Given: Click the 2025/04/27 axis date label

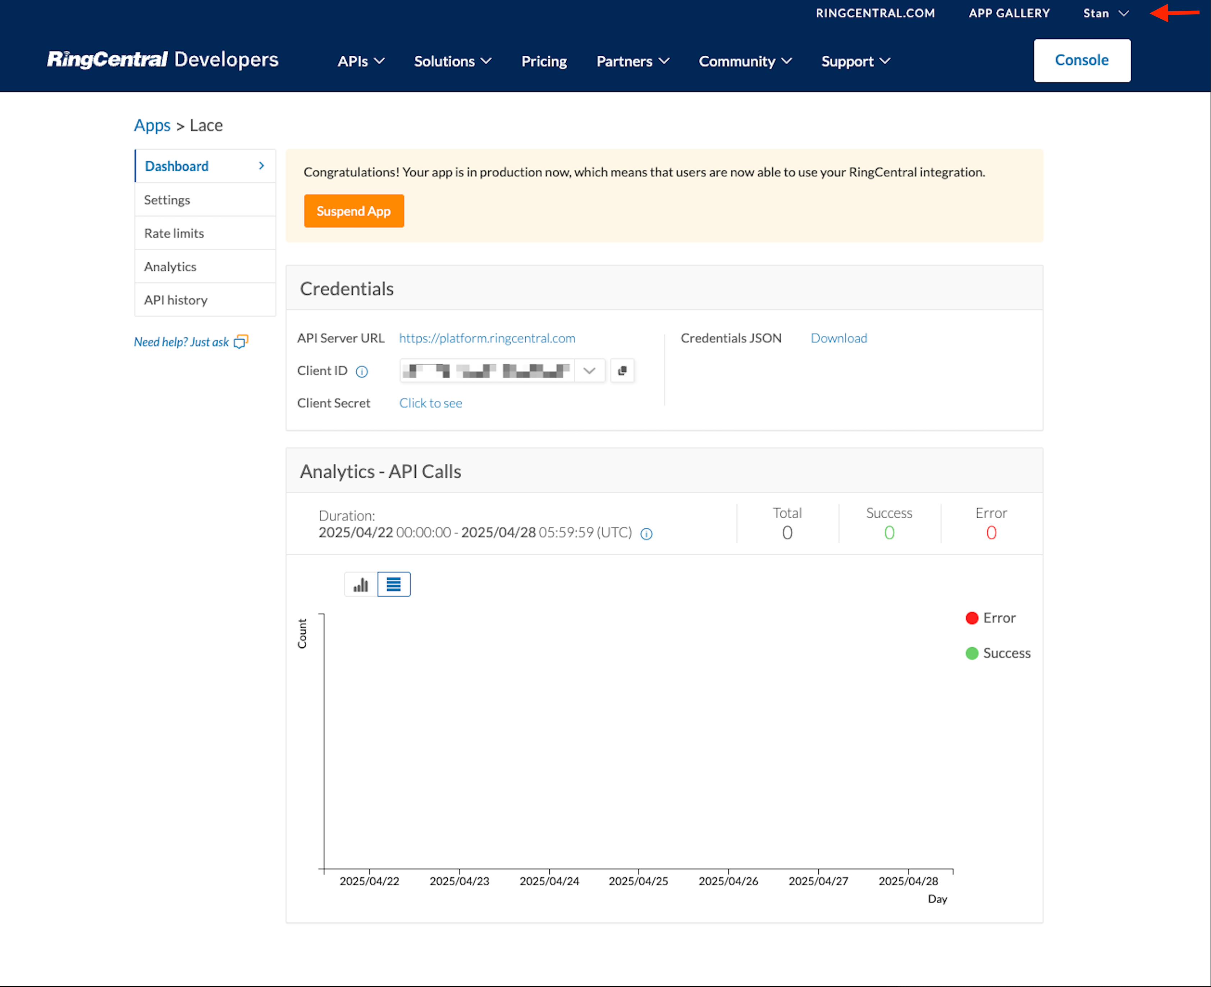Looking at the screenshot, I should point(818,881).
